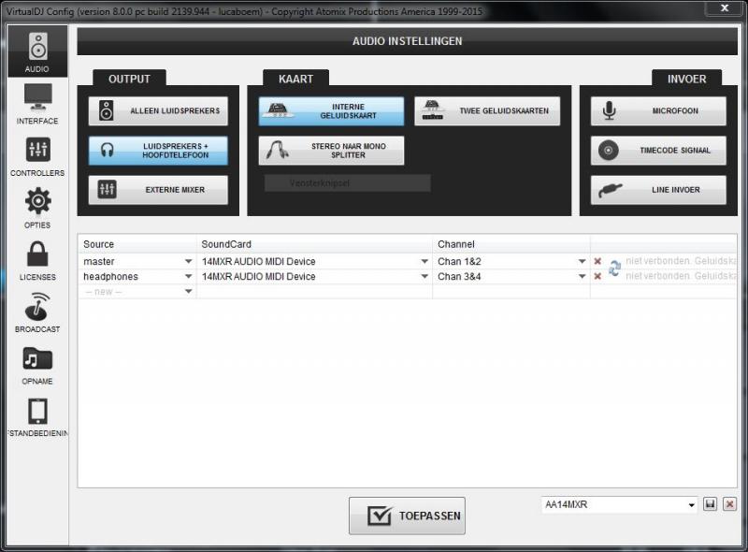Delete audio preset with red X icon
Viewport: 748px width, 552px height.
(x=729, y=504)
